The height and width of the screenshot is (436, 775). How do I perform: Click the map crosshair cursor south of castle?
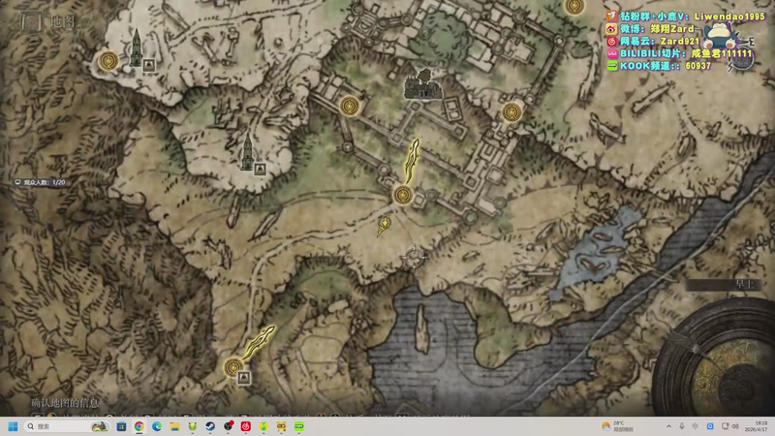414,258
